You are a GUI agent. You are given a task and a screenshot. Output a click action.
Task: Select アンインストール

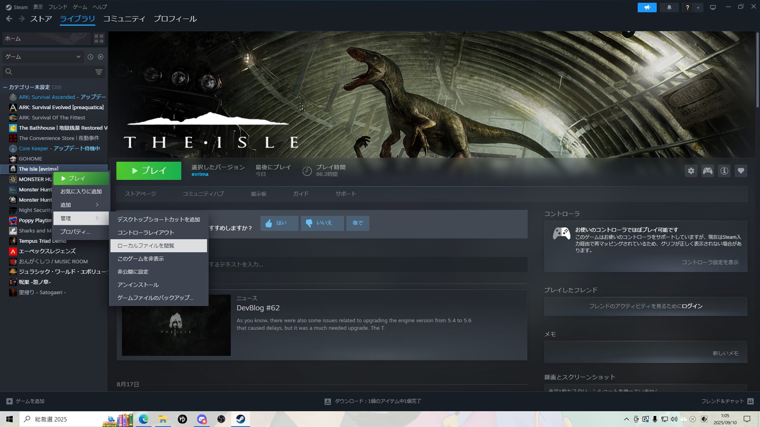[159, 285]
